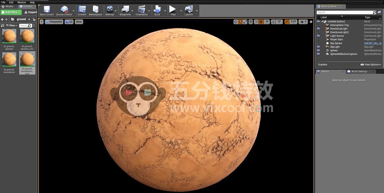Click the Add New button
The image size is (384, 193).
click(11, 12)
